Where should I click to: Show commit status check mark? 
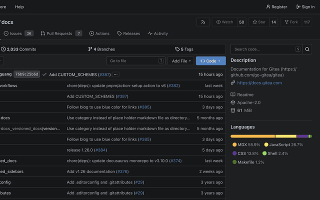coord(44,74)
